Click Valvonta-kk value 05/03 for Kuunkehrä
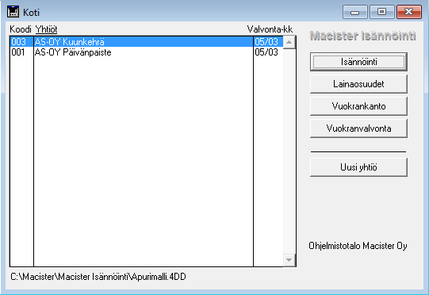429x295 pixels. [266, 42]
